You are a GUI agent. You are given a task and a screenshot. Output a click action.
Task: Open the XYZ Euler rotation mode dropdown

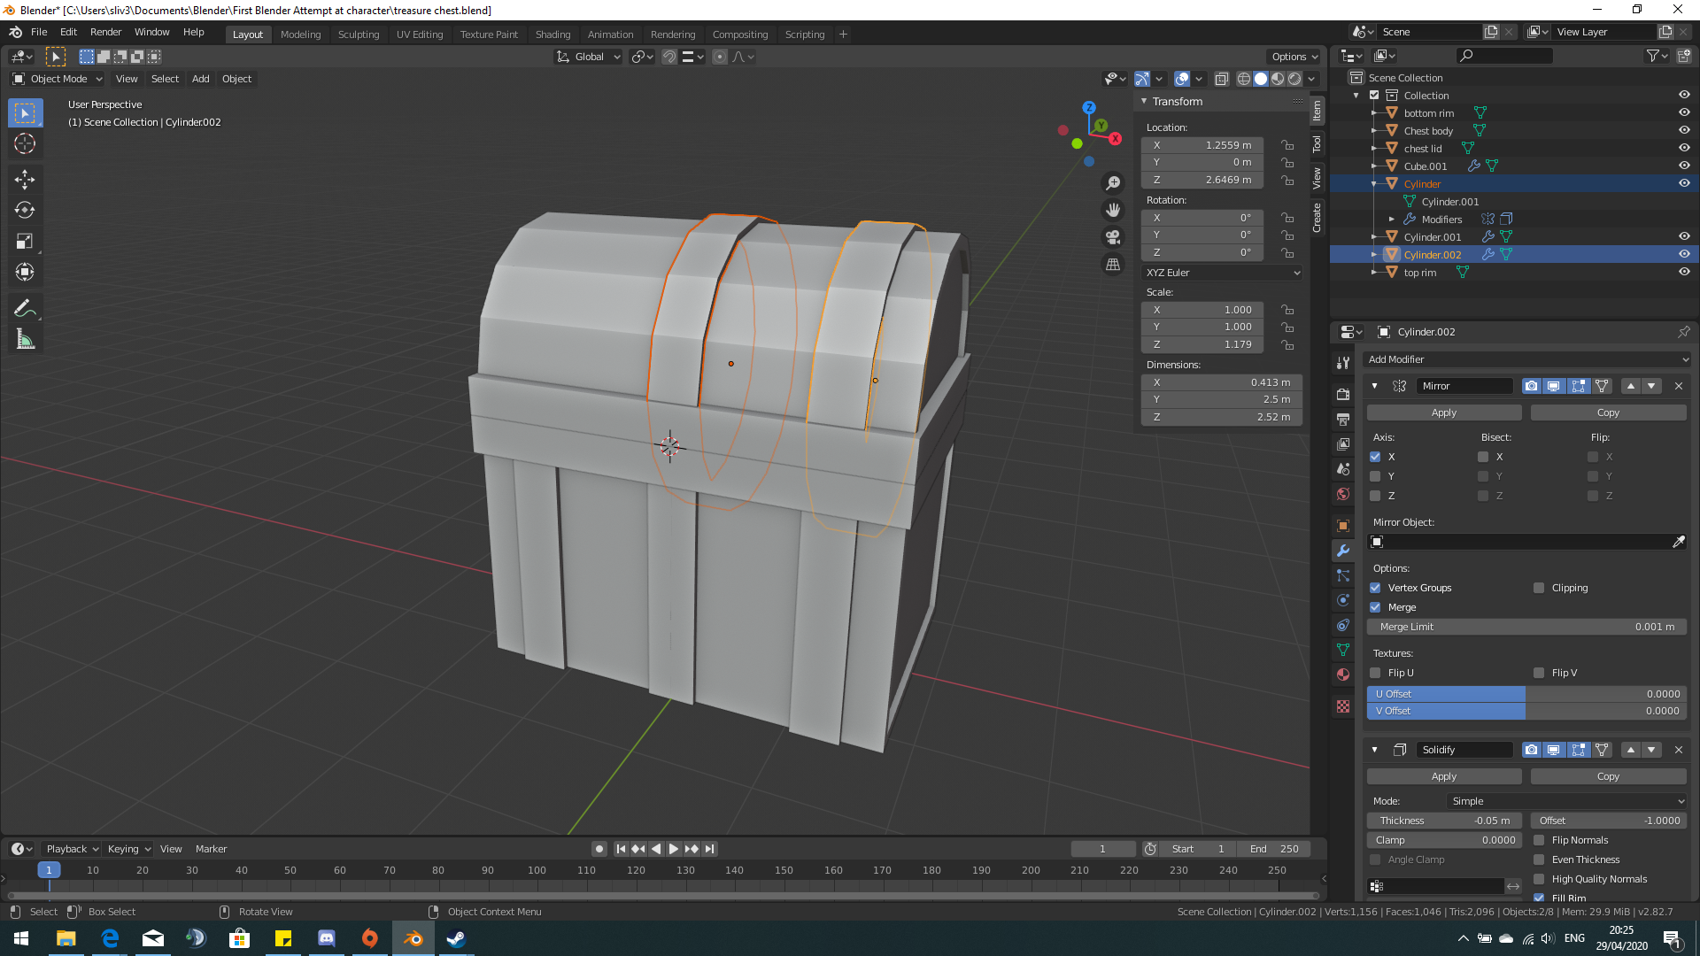tap(1222, 273)
